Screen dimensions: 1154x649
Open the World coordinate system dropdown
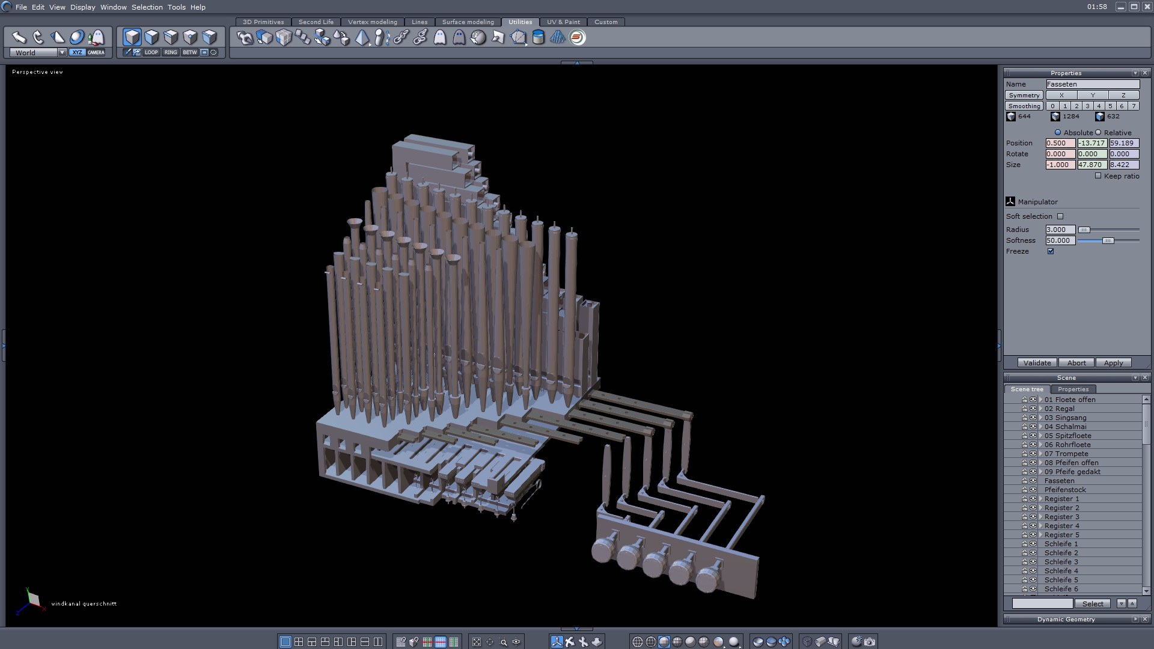62,52
